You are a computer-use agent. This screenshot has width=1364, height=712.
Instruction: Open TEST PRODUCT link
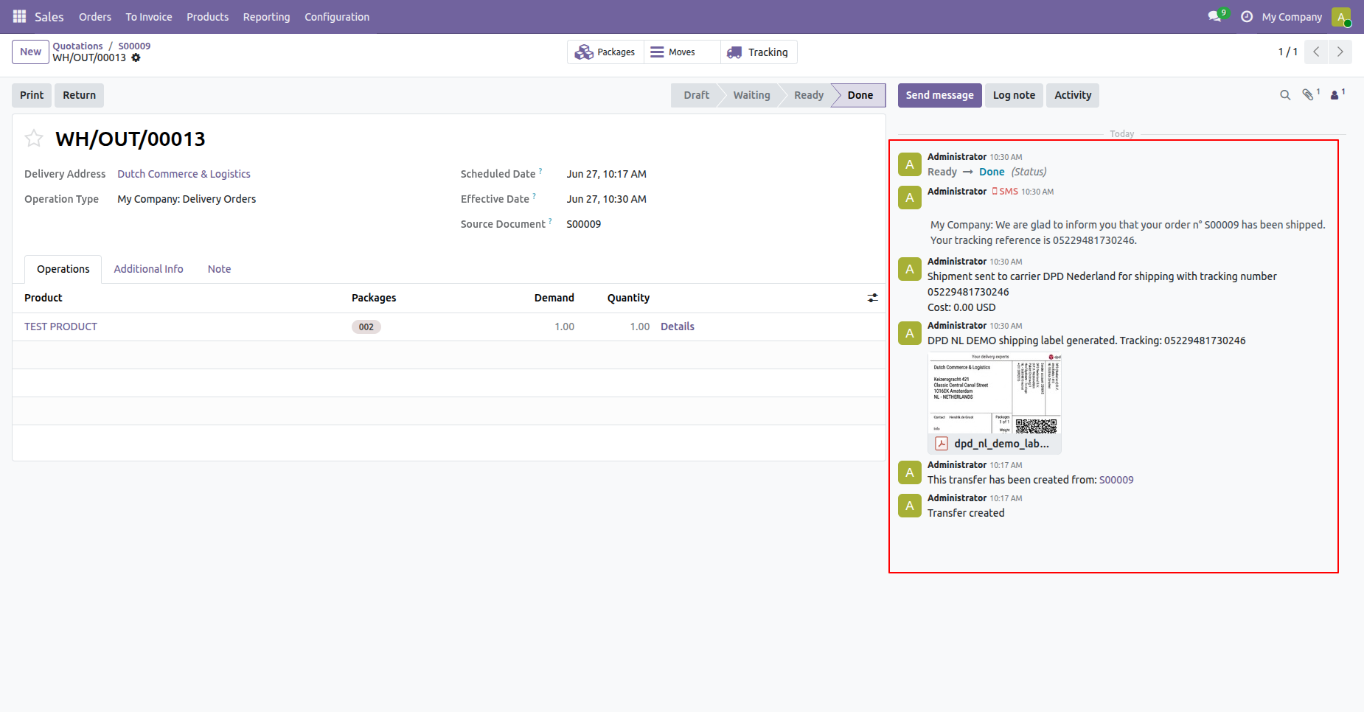pos(60,327)
